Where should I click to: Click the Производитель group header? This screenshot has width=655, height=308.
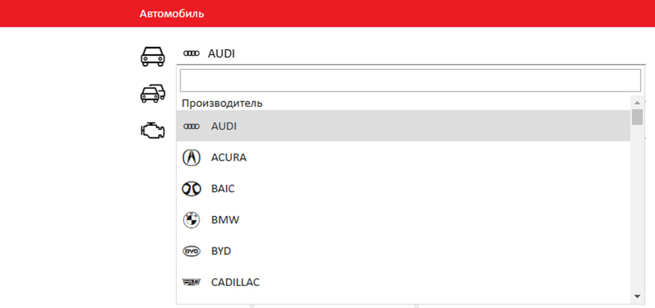point(222,103)
